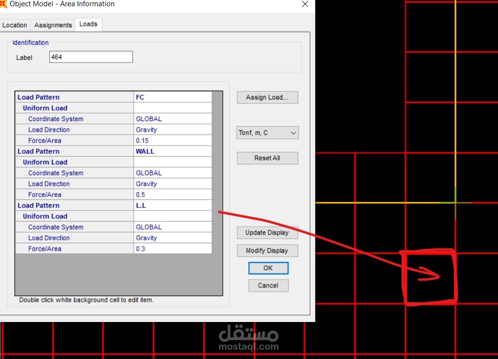Image resolution: width=498 pixels, height=359 pixels.
Task: Close the Object Model dialog
Action: click(305, 4)
